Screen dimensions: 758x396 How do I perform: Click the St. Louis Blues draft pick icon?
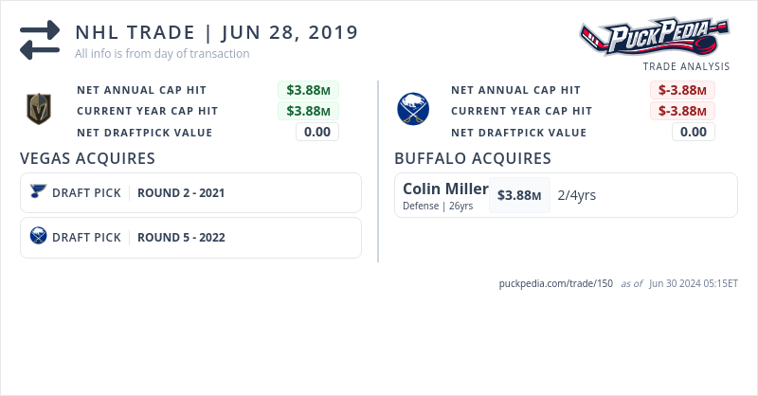[38, 192]
